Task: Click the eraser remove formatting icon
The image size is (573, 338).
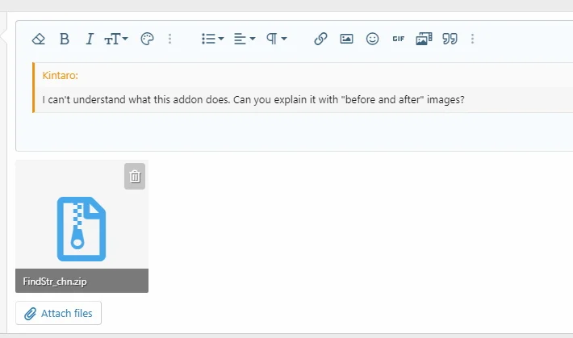Action: click(x=39, y=39)
